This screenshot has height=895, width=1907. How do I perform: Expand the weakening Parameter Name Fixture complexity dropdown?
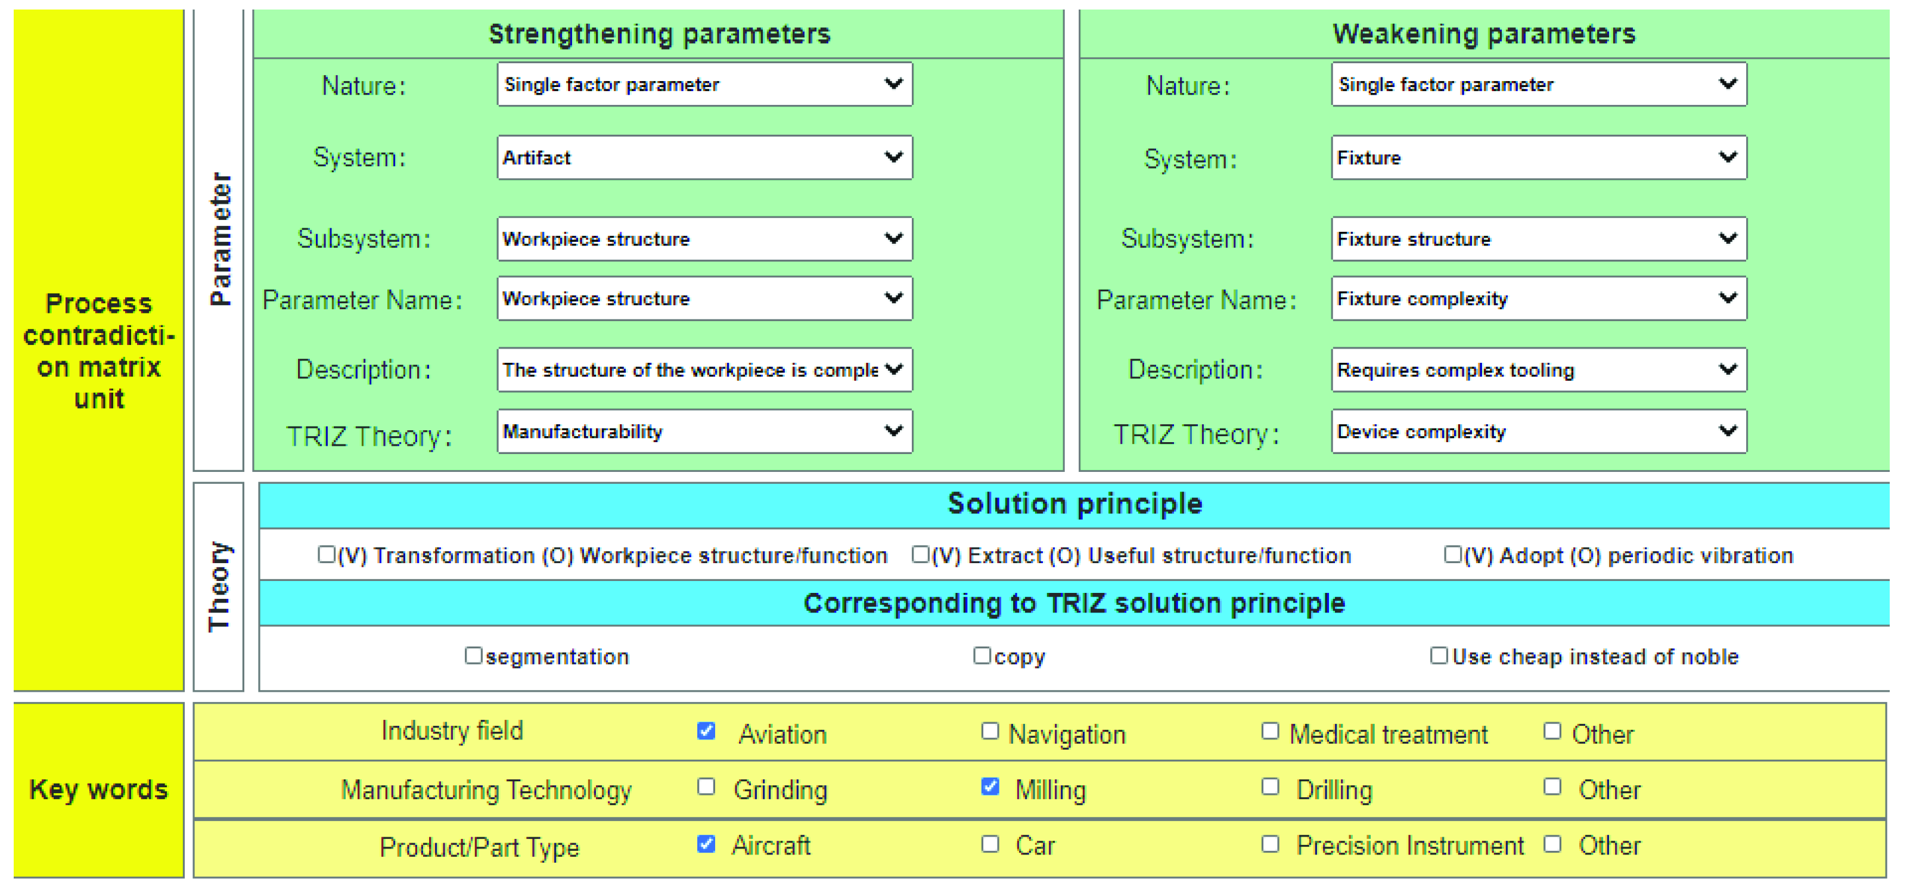click(x=1538, y=299)
